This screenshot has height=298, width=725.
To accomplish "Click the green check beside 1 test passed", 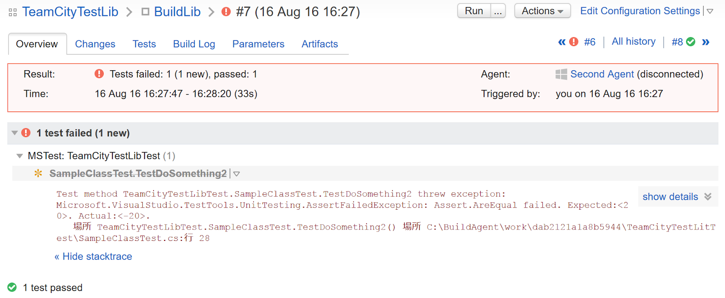I will 12,288.
